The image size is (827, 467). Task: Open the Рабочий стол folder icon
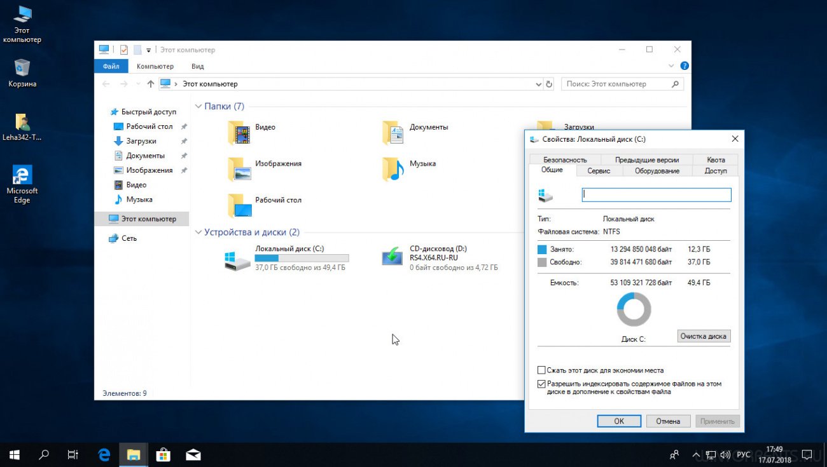pos(240,205)
